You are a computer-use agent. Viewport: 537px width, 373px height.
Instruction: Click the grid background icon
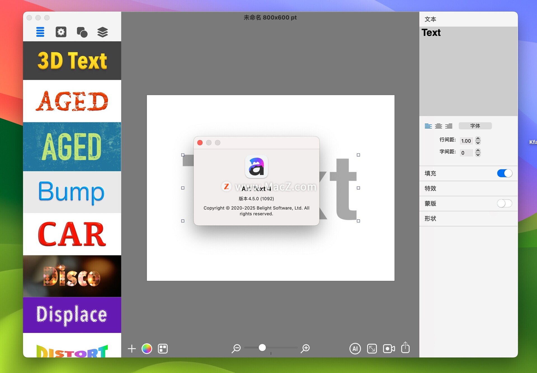162,349
